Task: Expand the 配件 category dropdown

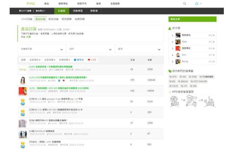Action: 139,49
